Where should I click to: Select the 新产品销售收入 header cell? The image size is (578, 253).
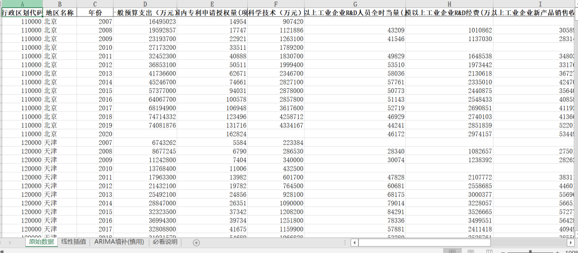[x=535, y=12]
